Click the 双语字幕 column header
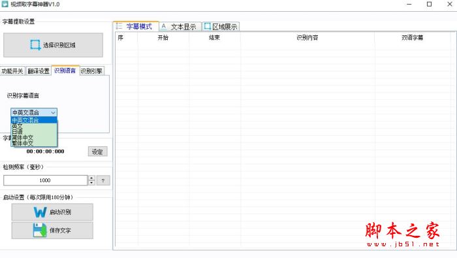This screenshot has height=258, width=457. [413, 38]
